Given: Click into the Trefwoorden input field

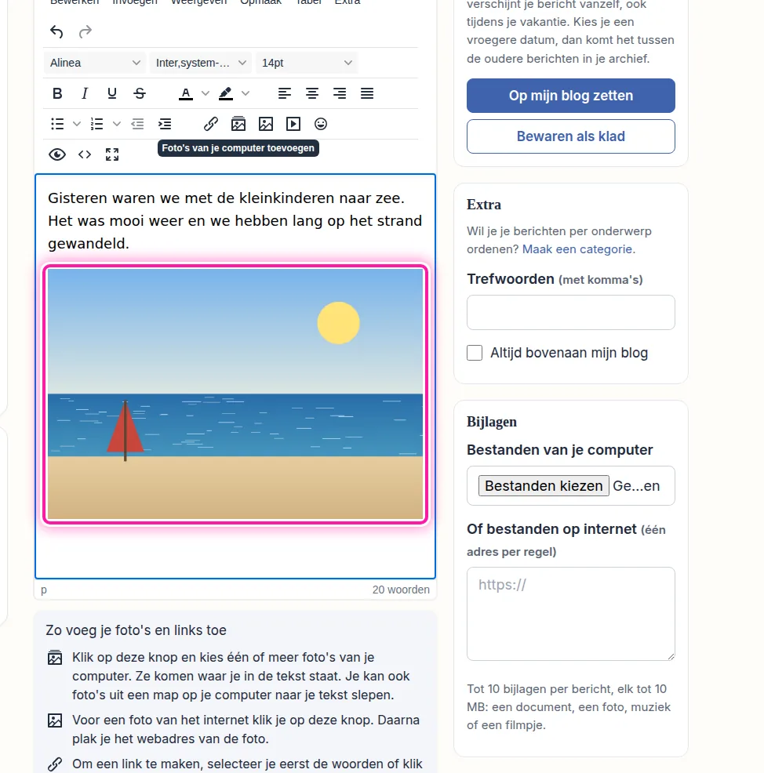Looking at the screenshot, I should tap(571, 313).
